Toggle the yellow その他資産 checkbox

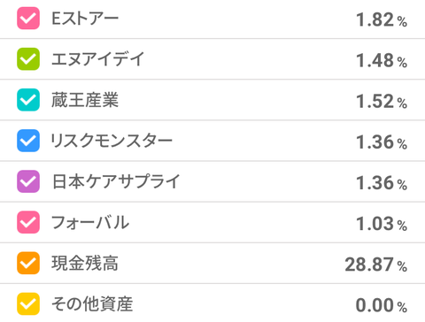coord(28,303)
